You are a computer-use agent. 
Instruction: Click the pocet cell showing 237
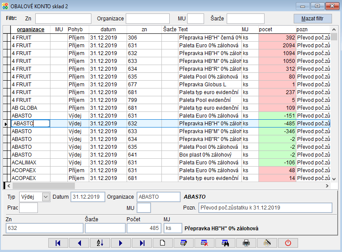(277, 92)
